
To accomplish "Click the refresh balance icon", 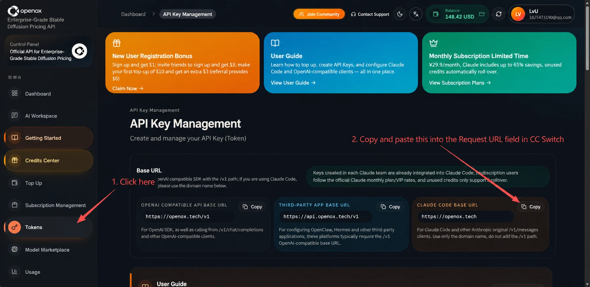I will [x=498, y=14].
